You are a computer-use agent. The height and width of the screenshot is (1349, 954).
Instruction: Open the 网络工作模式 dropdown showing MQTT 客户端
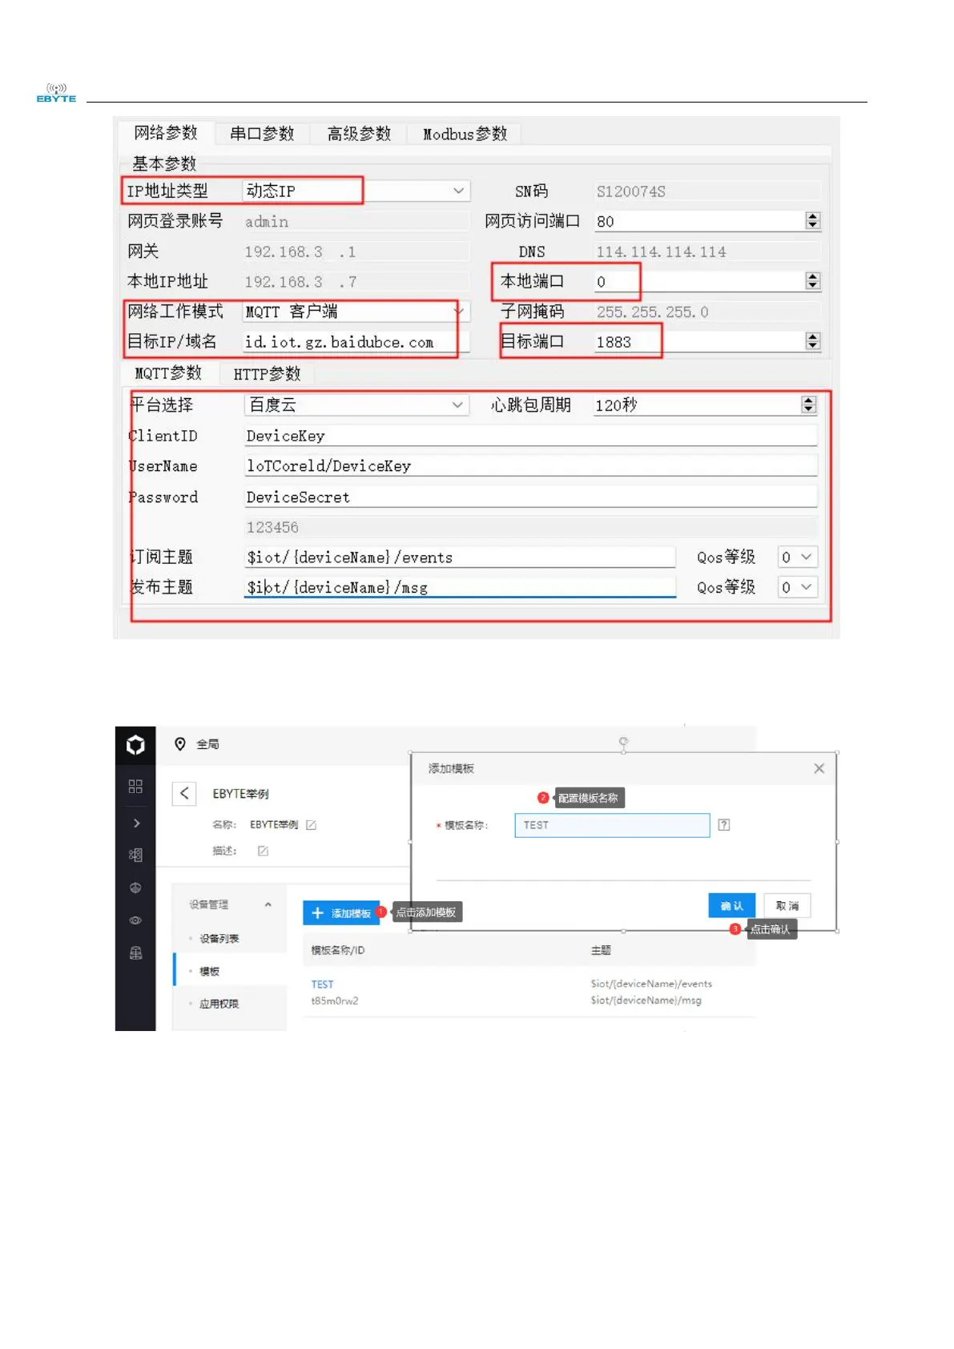356,312
